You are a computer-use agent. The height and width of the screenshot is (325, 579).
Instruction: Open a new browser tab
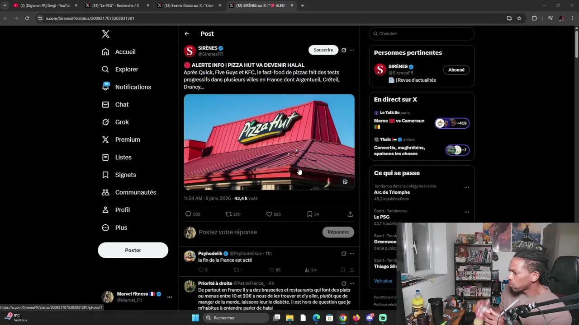[303, 5]
